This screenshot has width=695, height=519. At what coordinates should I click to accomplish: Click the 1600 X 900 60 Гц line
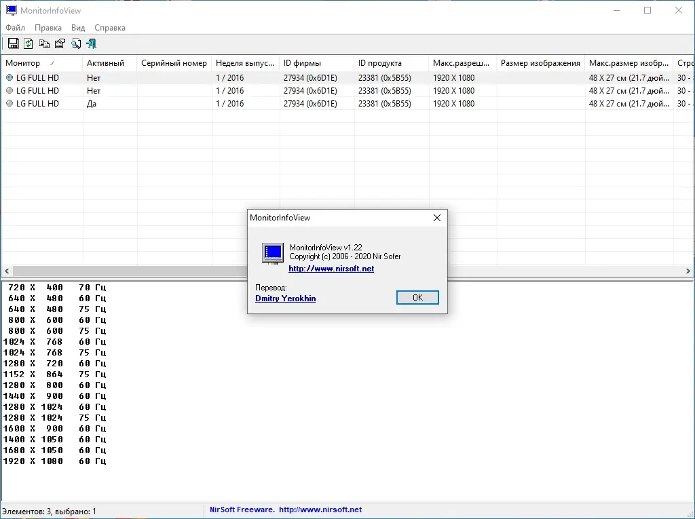(54, 429)
